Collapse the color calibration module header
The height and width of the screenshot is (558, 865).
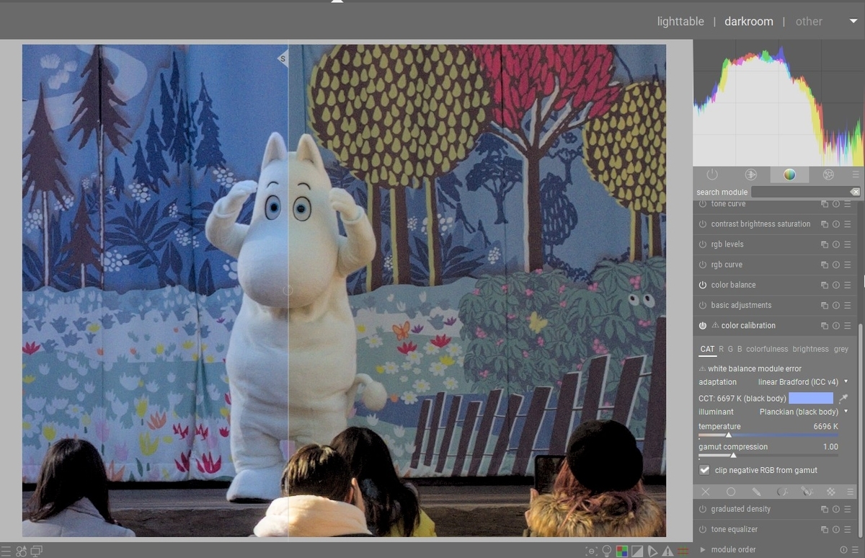748,326
